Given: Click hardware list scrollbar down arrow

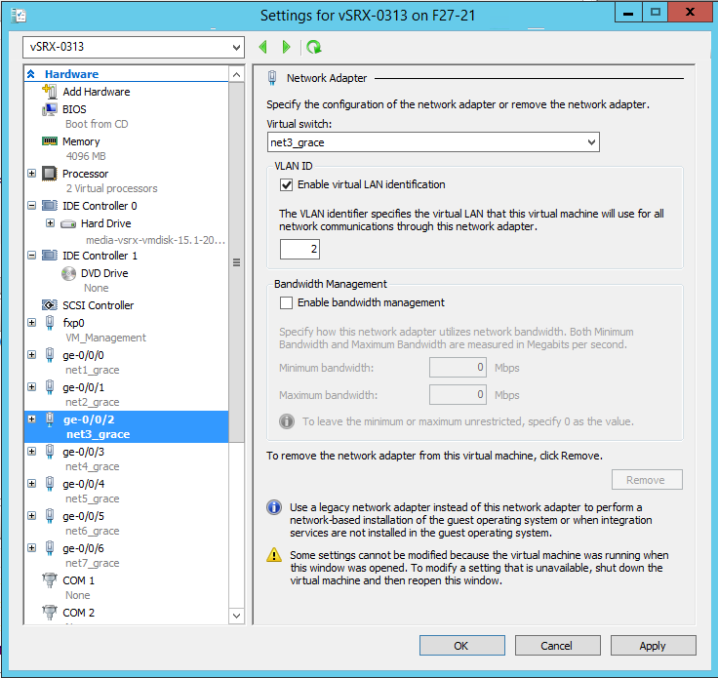Looking at the screenshot, I should coord(236,616).
